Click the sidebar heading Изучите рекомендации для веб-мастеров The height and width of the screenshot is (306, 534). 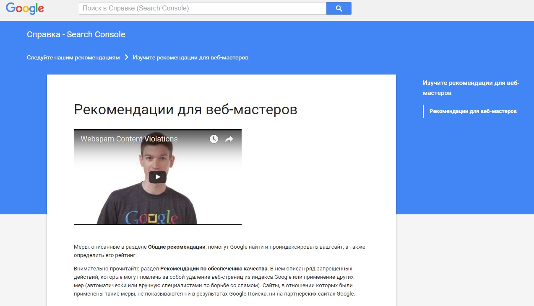471,88
